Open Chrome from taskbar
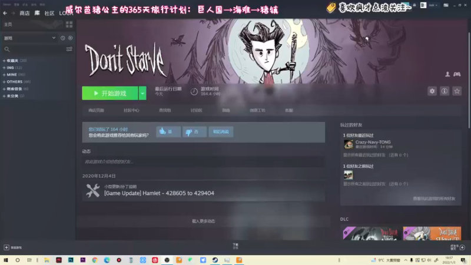This screenshot has width=471, height=265. point(95,260)
